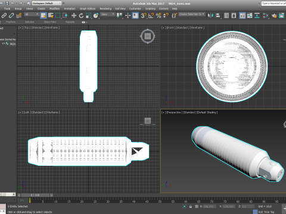Switch to the Selection ribbon tab
This screenshot has width=286, height=214.
29,22
